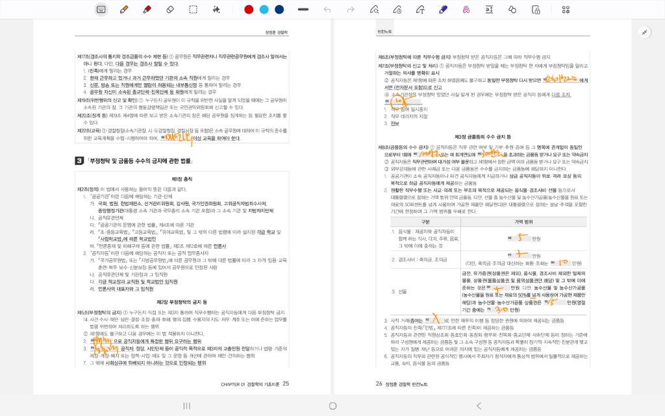The image size is (665, 416).
Task: Select the purple text style icon
Action: click(x=466, y=10)
